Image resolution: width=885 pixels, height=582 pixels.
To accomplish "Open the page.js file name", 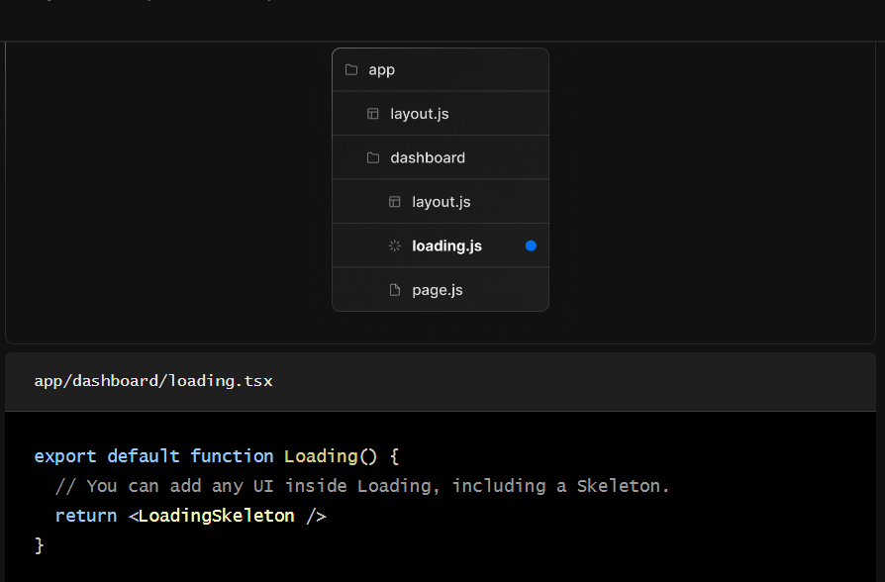I will 437,290.
